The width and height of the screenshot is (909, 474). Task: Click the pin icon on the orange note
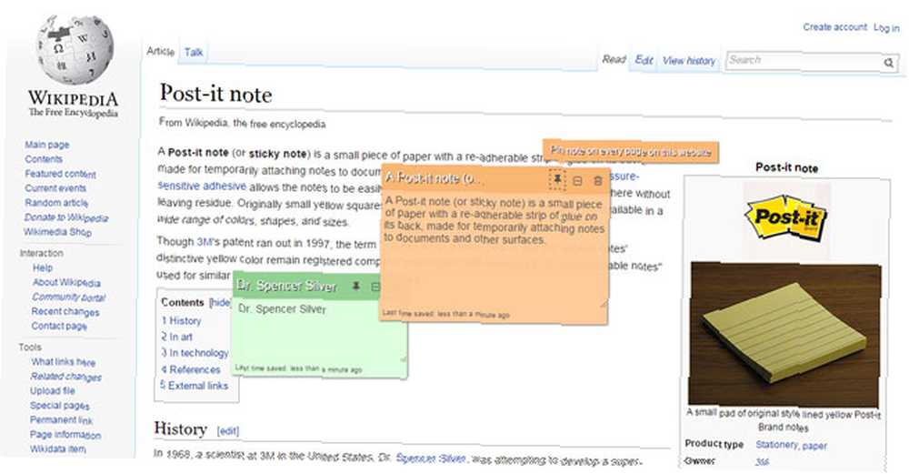pyautogui.click(x=557, y=180)
